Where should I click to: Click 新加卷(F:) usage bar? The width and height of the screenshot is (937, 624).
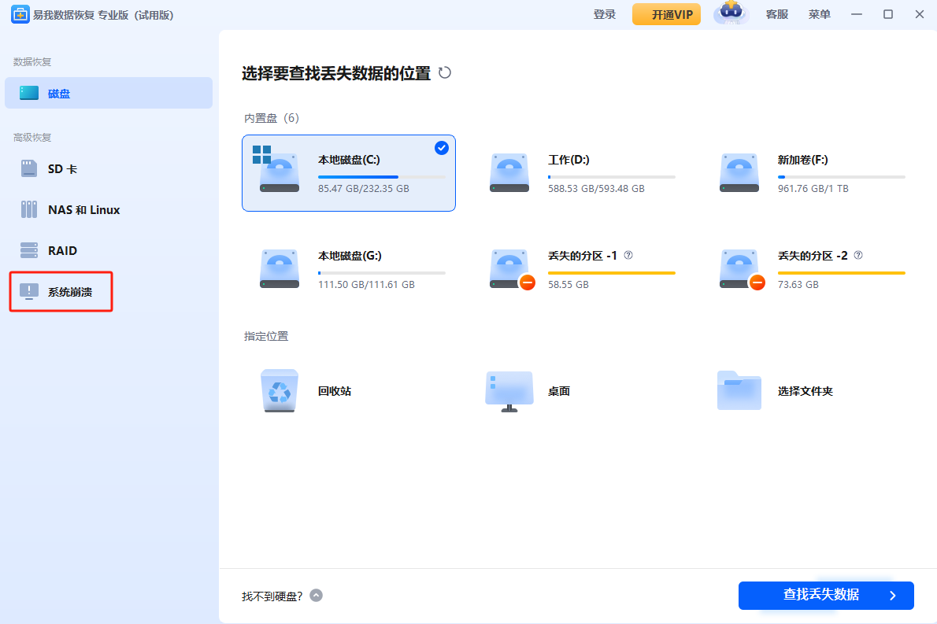tap(842, 177)
